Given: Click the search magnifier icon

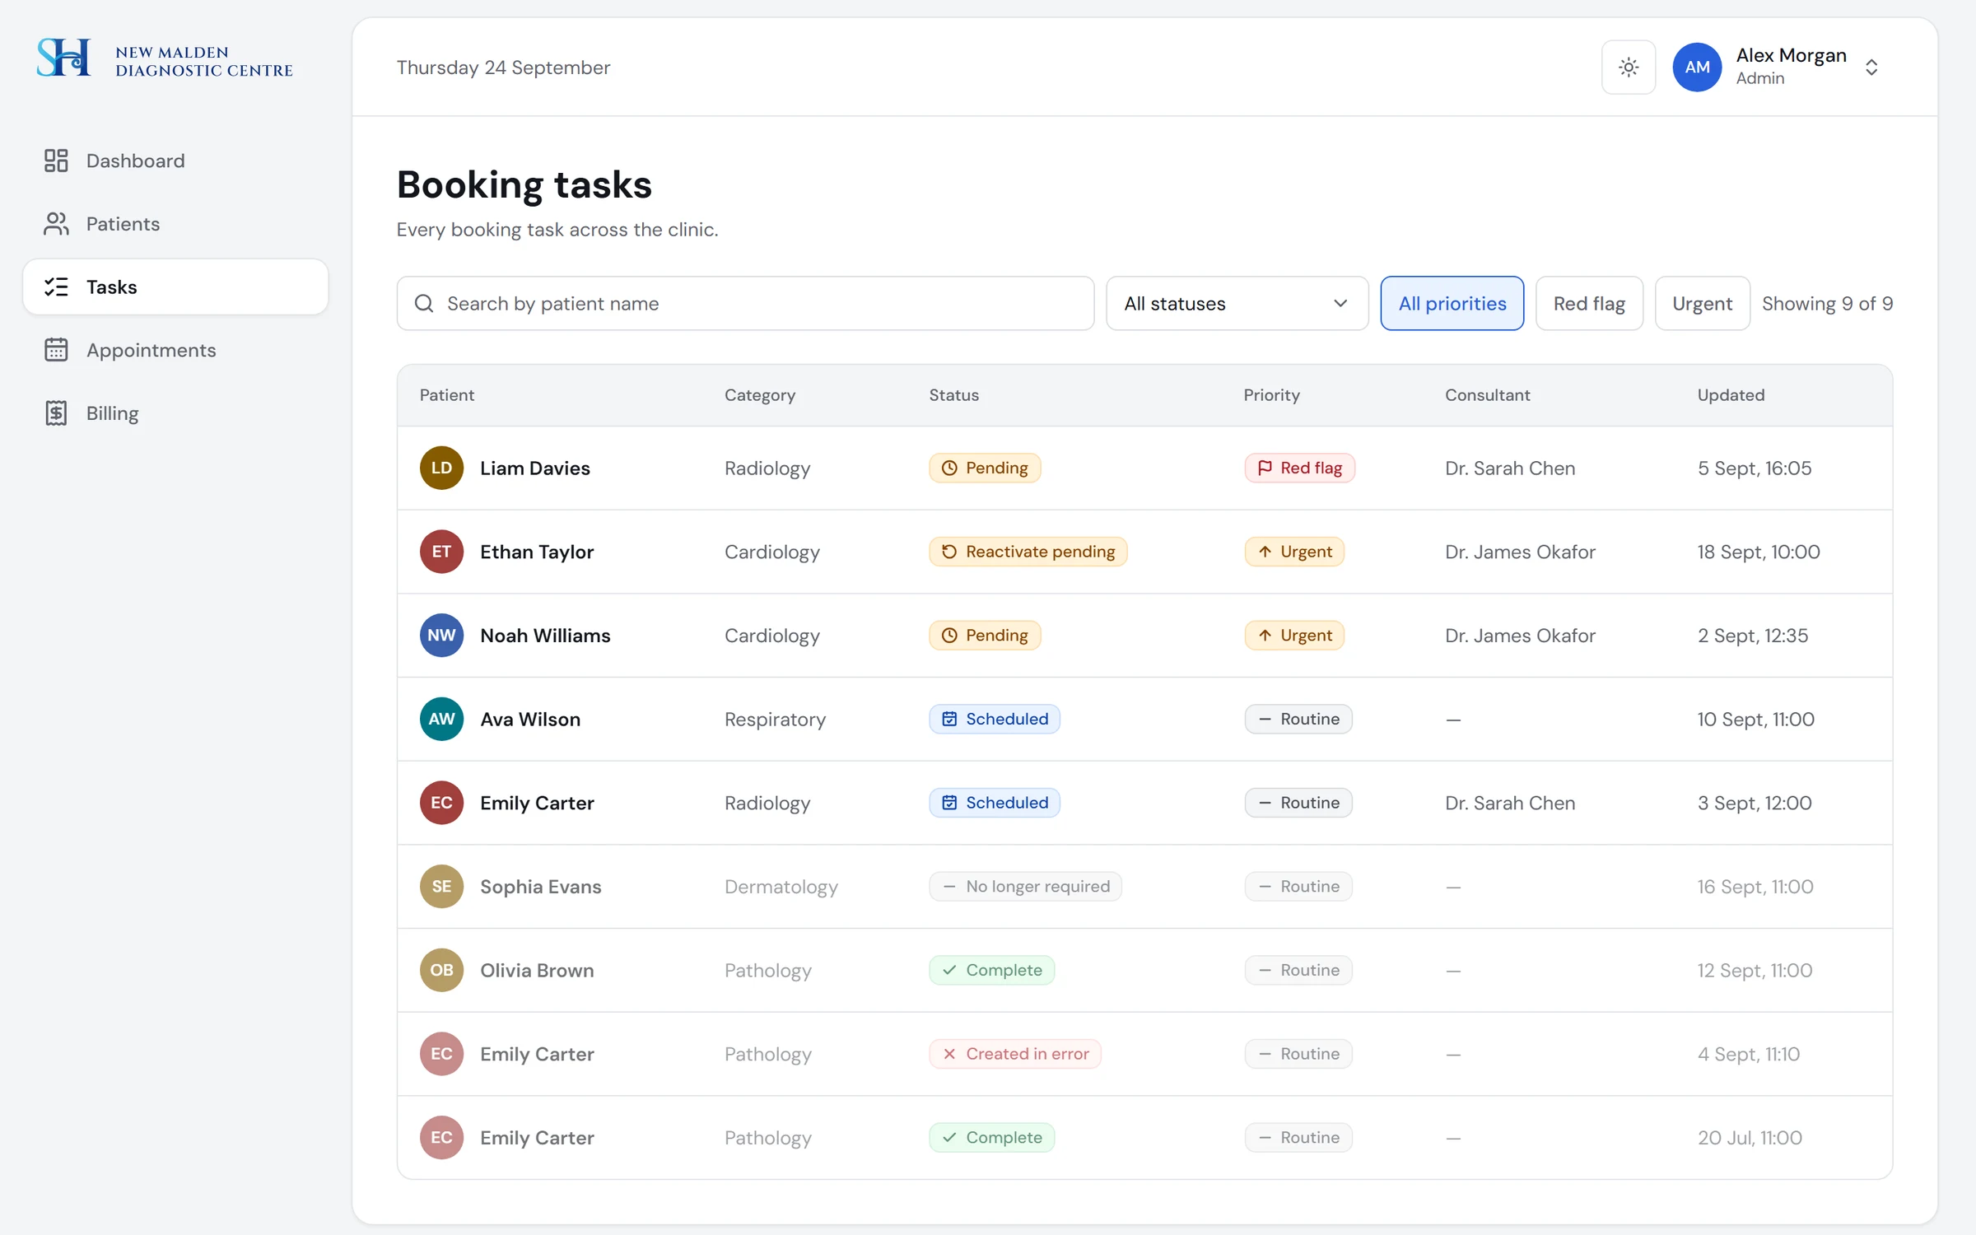Looking at the screenshot, I should 424,304.
